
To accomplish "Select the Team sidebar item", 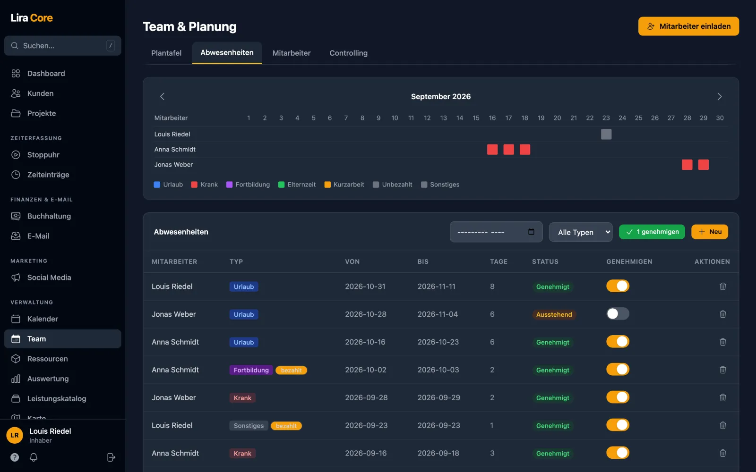I will coord(62,339).
